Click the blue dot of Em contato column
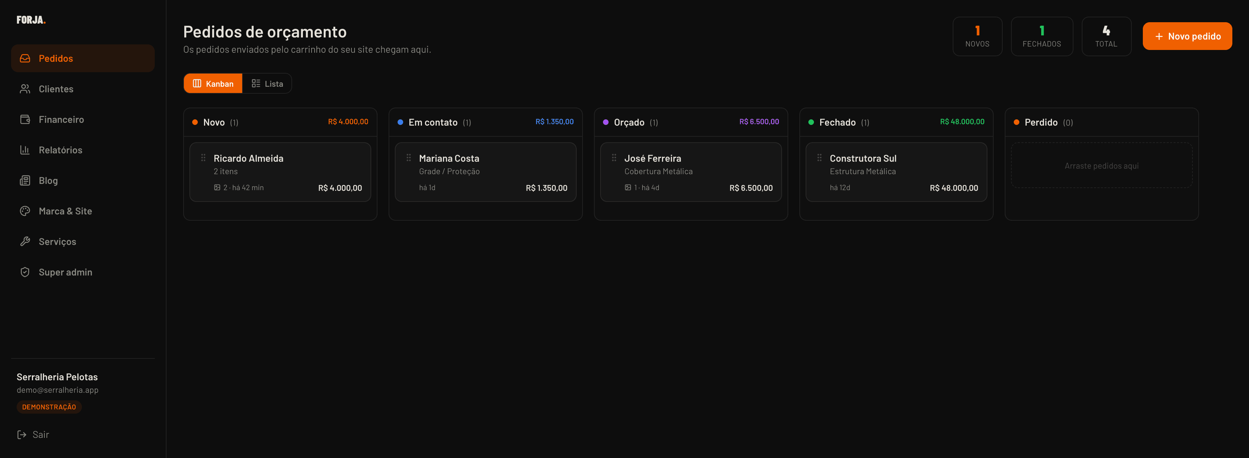This screenshot has width=1249, height=458. click(400, 122)
